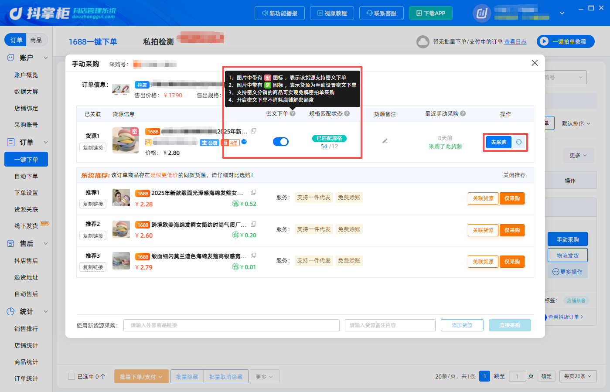Open the 查看日志 link
Image resolution: width=610 pixels, height=392 pixels.
(515, 42)
